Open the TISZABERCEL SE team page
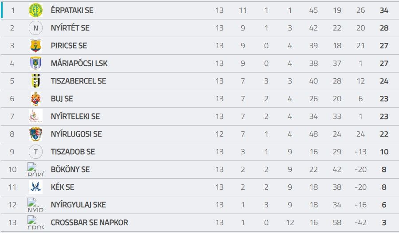The image size is (399, 233). coord(78,81)
